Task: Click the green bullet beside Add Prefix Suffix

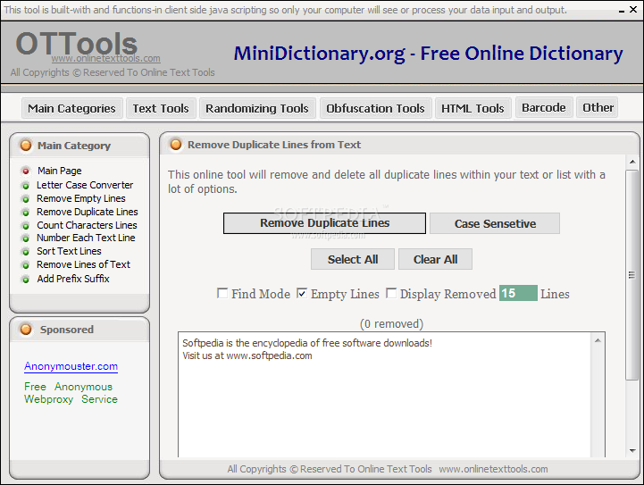Action: click(x=26, y=280)
